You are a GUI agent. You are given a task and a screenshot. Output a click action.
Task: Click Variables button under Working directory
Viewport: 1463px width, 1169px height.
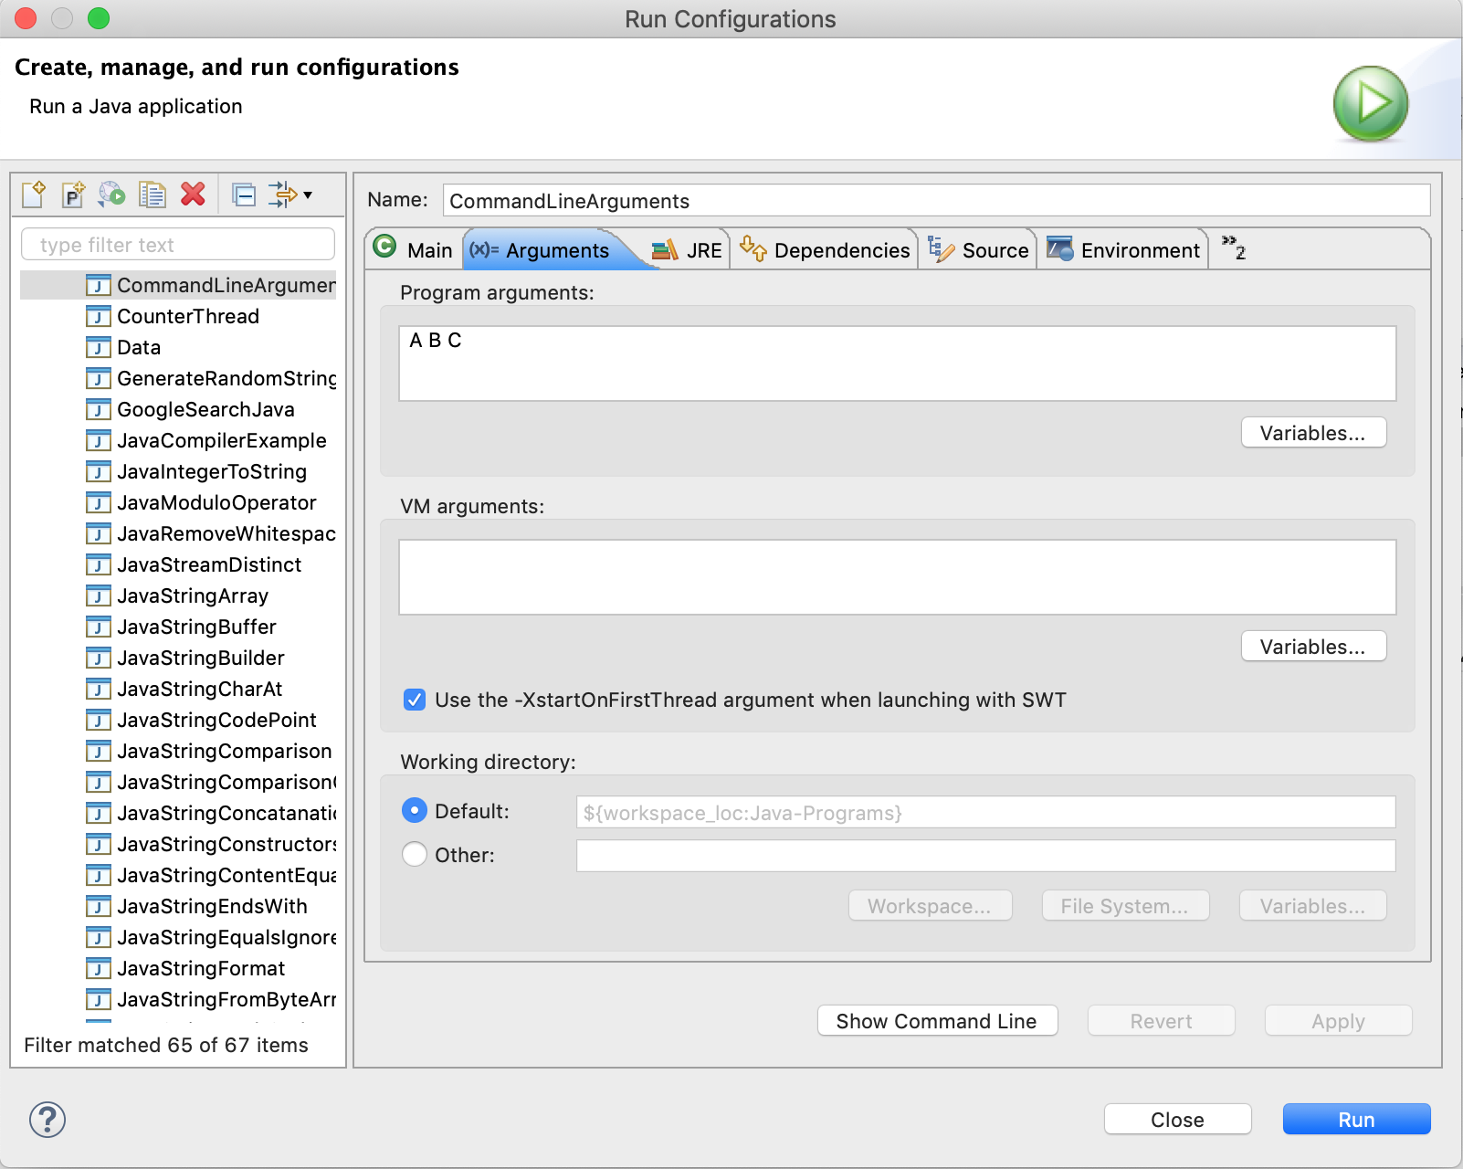tap(1313, 906)
